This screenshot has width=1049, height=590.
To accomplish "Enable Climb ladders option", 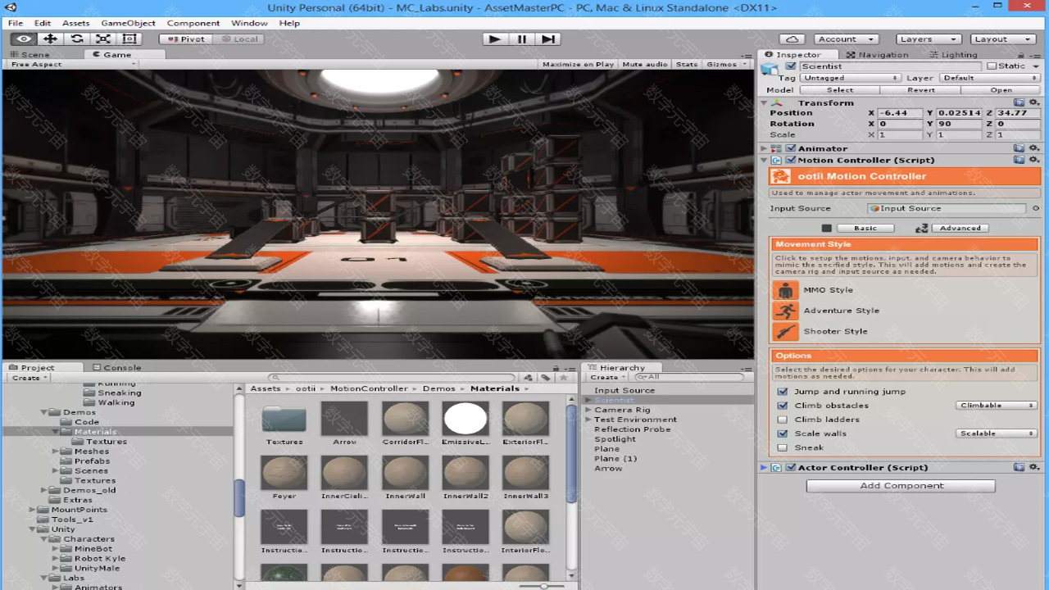I will (x=783, y=420).
